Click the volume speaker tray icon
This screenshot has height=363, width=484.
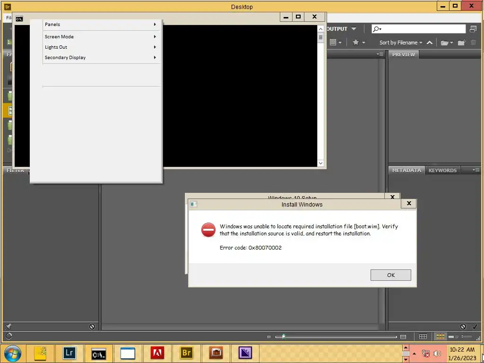[437, 354]
